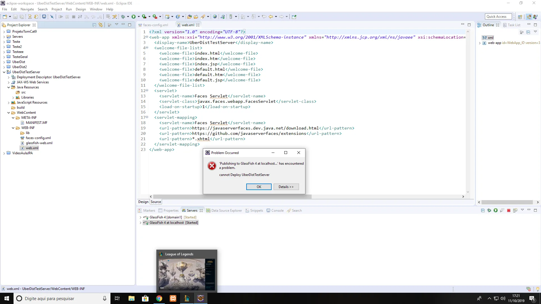Viewport: 541px width, 304px height.
Task: Click the Windows Start button
Action: point(7,298)
